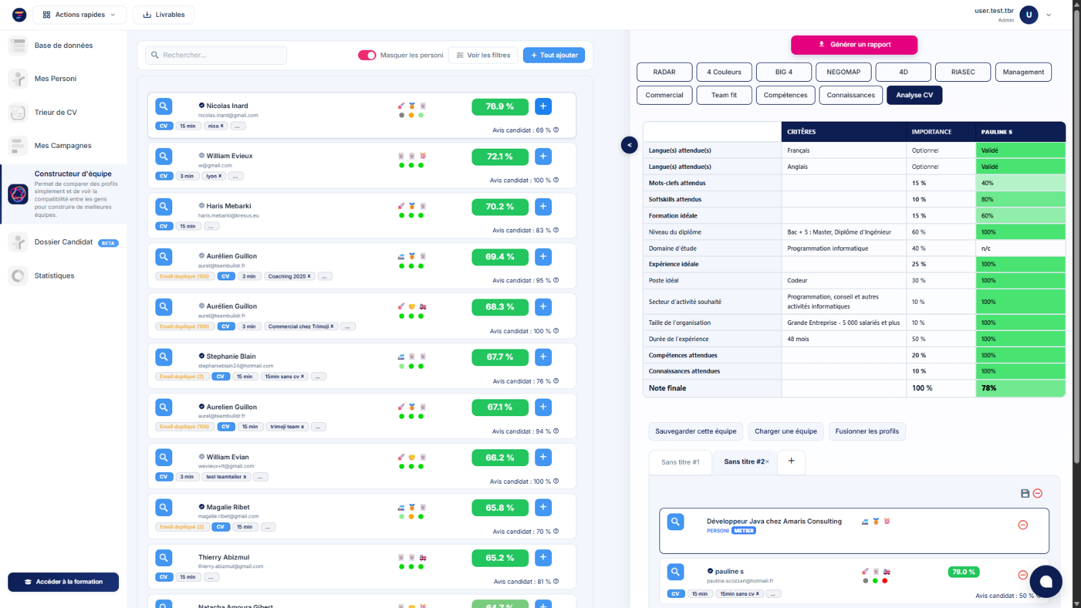Image resolution: width=1081 pixels, height=608 pixels.
Task: Expand the user account menu chevron
Action: [1049, 15]
